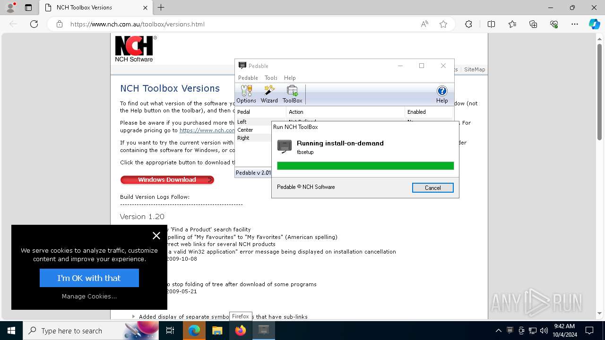This screenshot has width=605, height=340.
Task: Open the Tools menu in Pedable
Action: [271, 78]
